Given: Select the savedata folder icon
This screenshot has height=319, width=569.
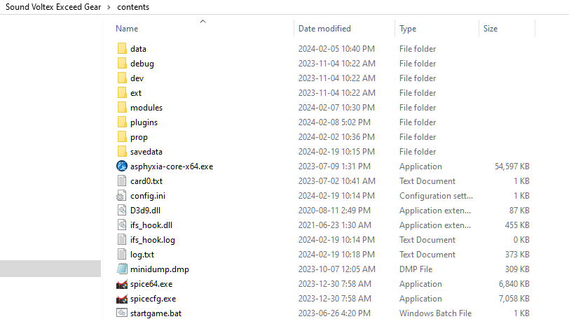Looking at the screenshot, I should click(x=122, y=152).
